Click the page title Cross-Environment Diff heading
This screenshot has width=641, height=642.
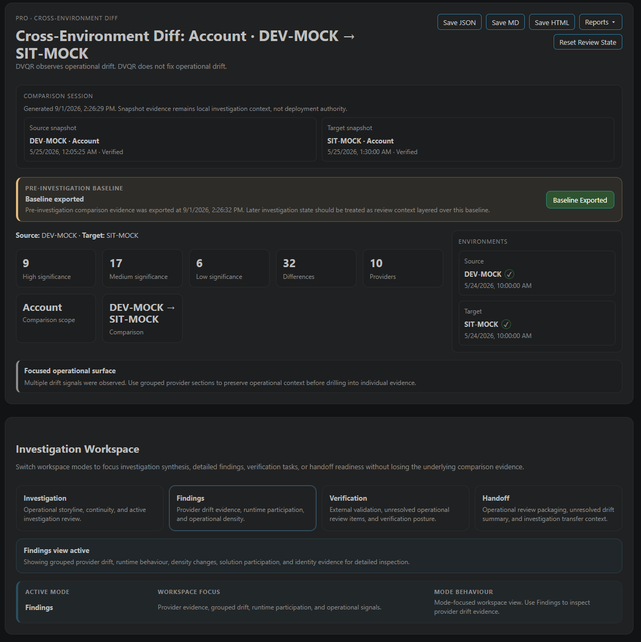(185, 44)
